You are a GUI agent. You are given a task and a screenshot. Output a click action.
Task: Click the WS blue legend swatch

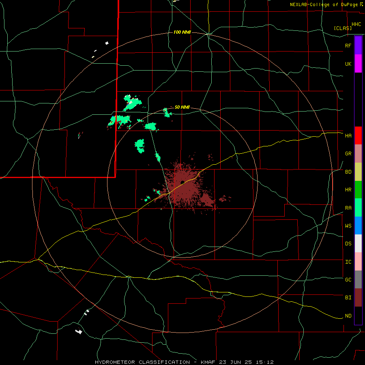(358, 225)
